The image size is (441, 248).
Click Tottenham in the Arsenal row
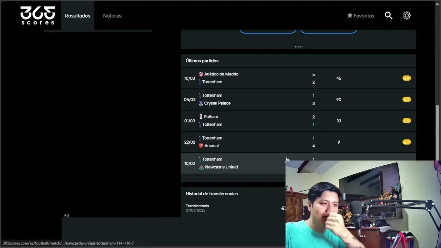point(212,138)
